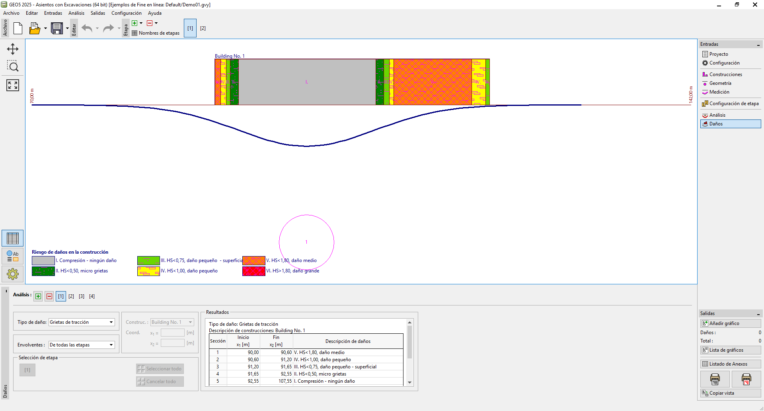The height and width of the screenshot is (411, 764).
Task: Click the add analysis plus icon
Action: coord(38,296)
